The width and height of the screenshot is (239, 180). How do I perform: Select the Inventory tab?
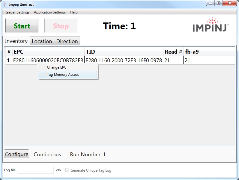point(16,41)
